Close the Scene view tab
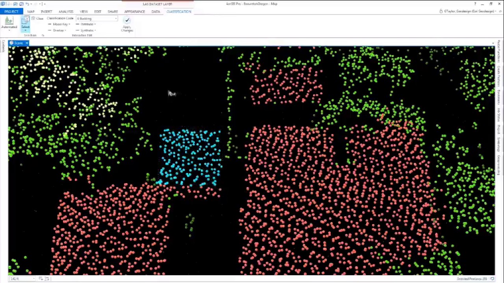504x283 pixels. click(x=27, y=43)
